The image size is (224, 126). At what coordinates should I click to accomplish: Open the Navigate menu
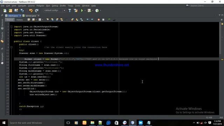point(22,6)
